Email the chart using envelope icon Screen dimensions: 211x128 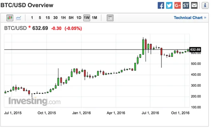pos(194,6)
